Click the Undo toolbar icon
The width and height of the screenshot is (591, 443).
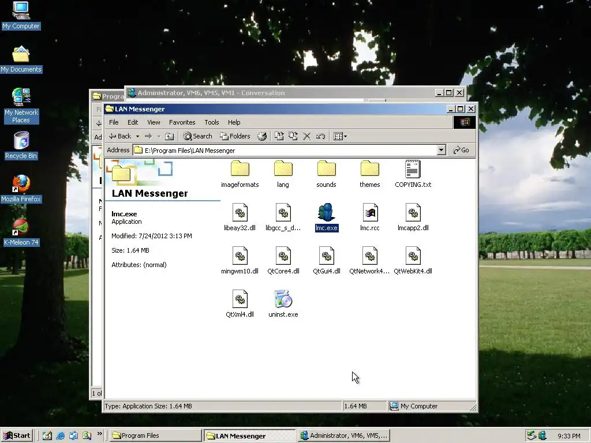point(321,136)
